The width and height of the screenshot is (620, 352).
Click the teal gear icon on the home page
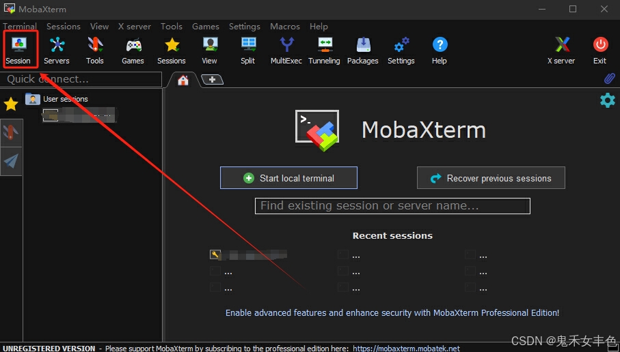coord(608,100)
